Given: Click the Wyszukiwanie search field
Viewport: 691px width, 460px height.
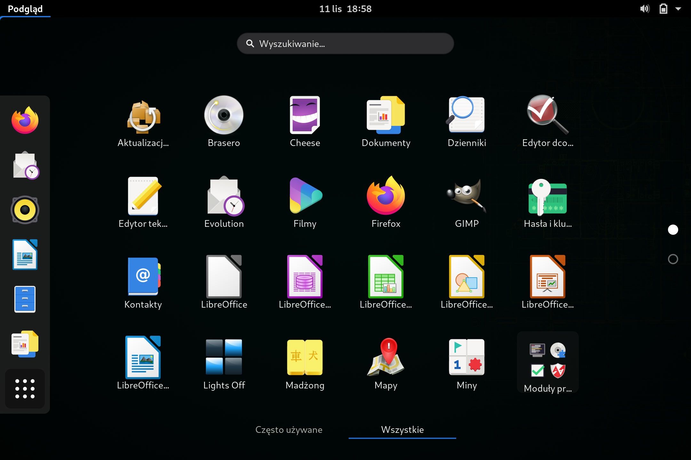Looking at the screenshot, I should tap(345, 43).
